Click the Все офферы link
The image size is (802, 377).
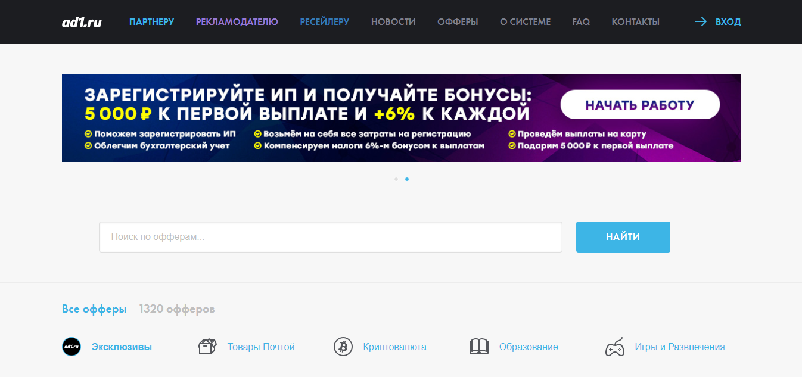click(94, 309)
